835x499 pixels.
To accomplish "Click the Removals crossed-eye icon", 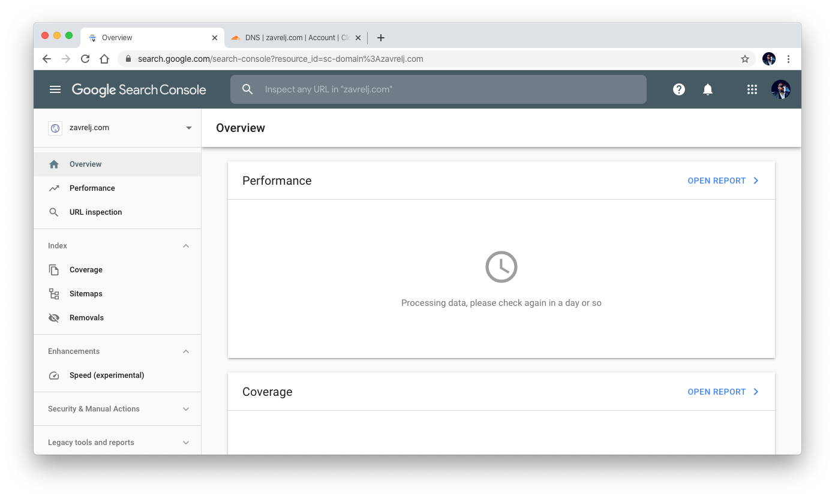I will click(x=54, y=318).
